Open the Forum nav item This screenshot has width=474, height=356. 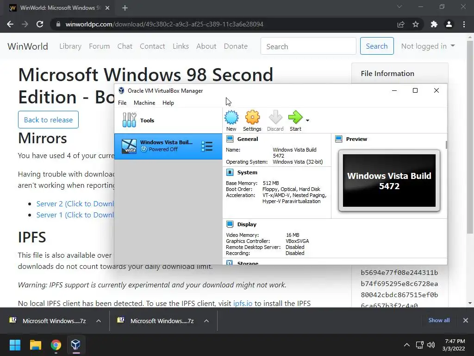point(99,46)
